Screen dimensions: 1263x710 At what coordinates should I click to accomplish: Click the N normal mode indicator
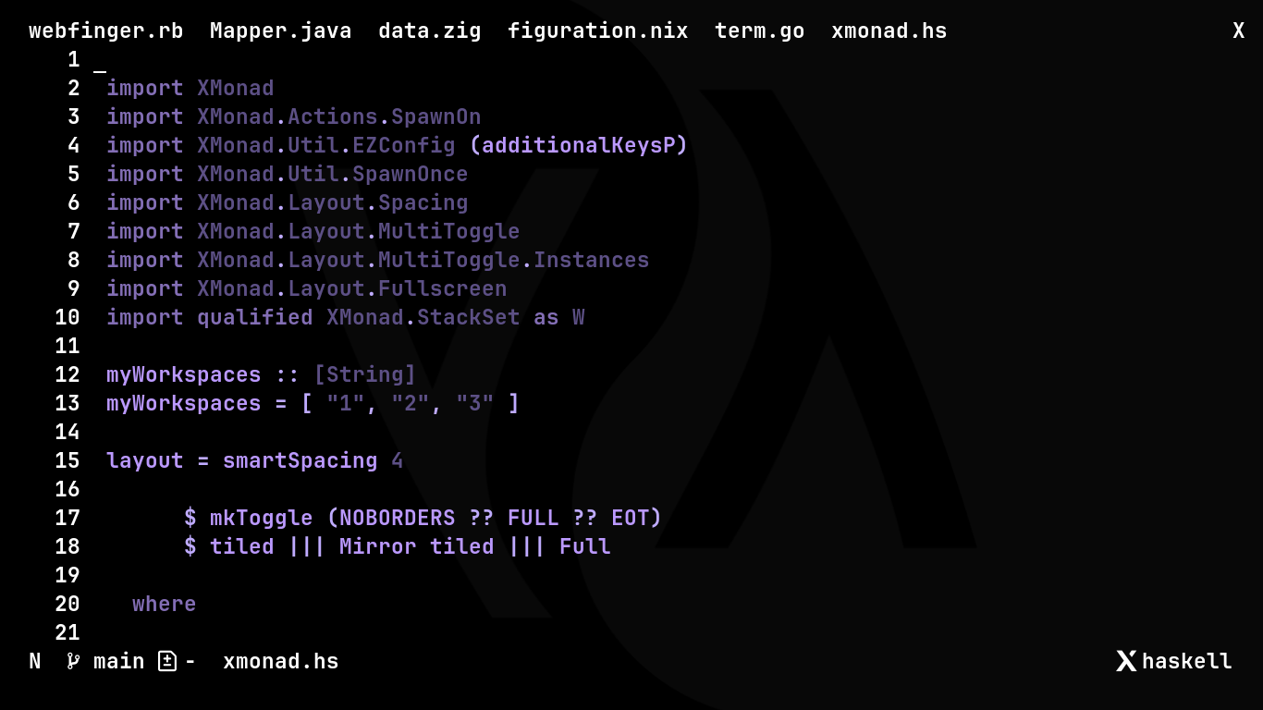(35, 661)
